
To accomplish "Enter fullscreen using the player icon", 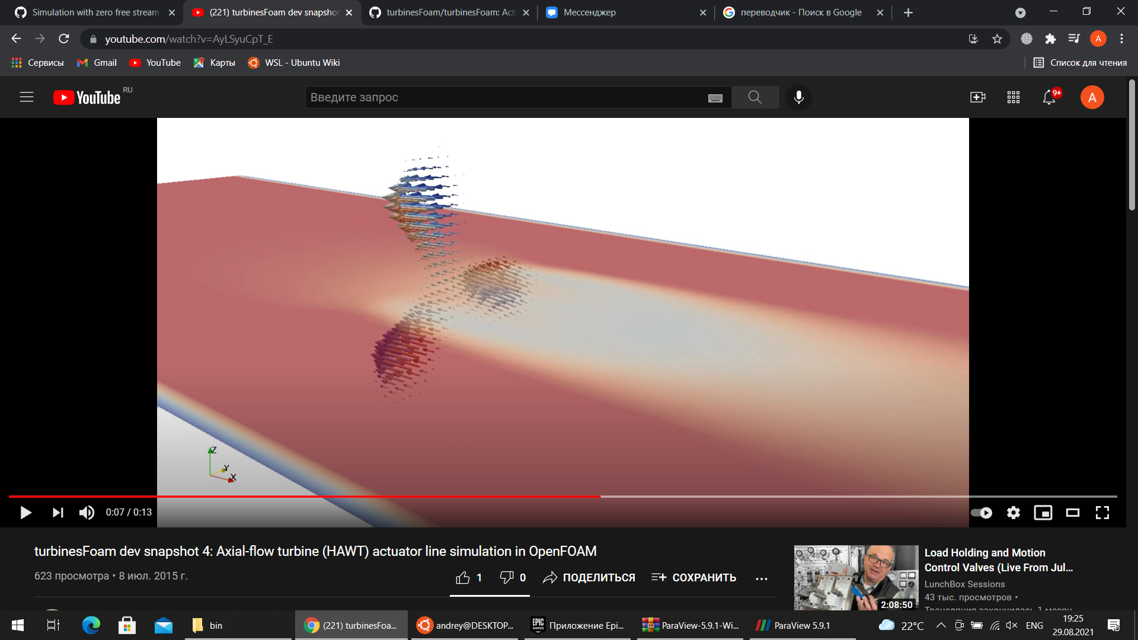I will 1102,513.
